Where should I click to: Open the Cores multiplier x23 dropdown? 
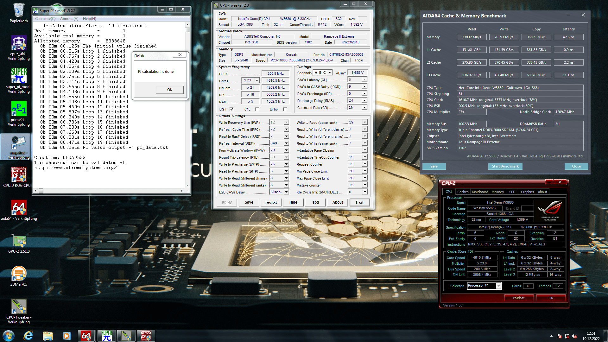click(257, 80)
